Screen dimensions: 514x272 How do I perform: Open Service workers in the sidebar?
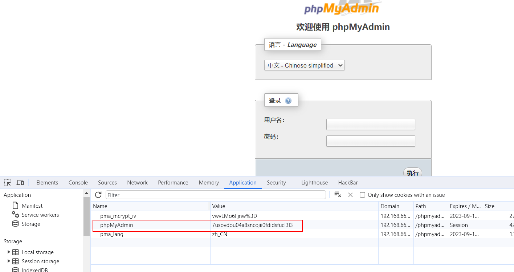coord(40,215)
